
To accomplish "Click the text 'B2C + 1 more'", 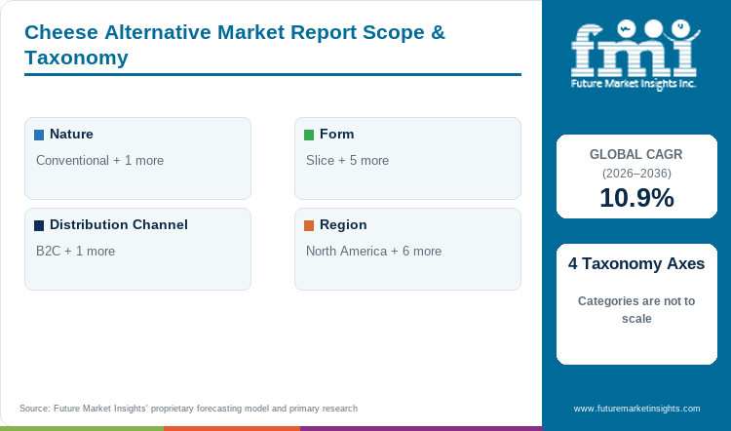I will (x=75, y=251).
